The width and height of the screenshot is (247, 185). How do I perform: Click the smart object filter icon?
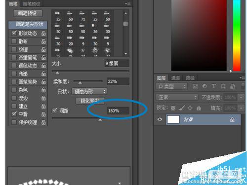tap(233, 86)
